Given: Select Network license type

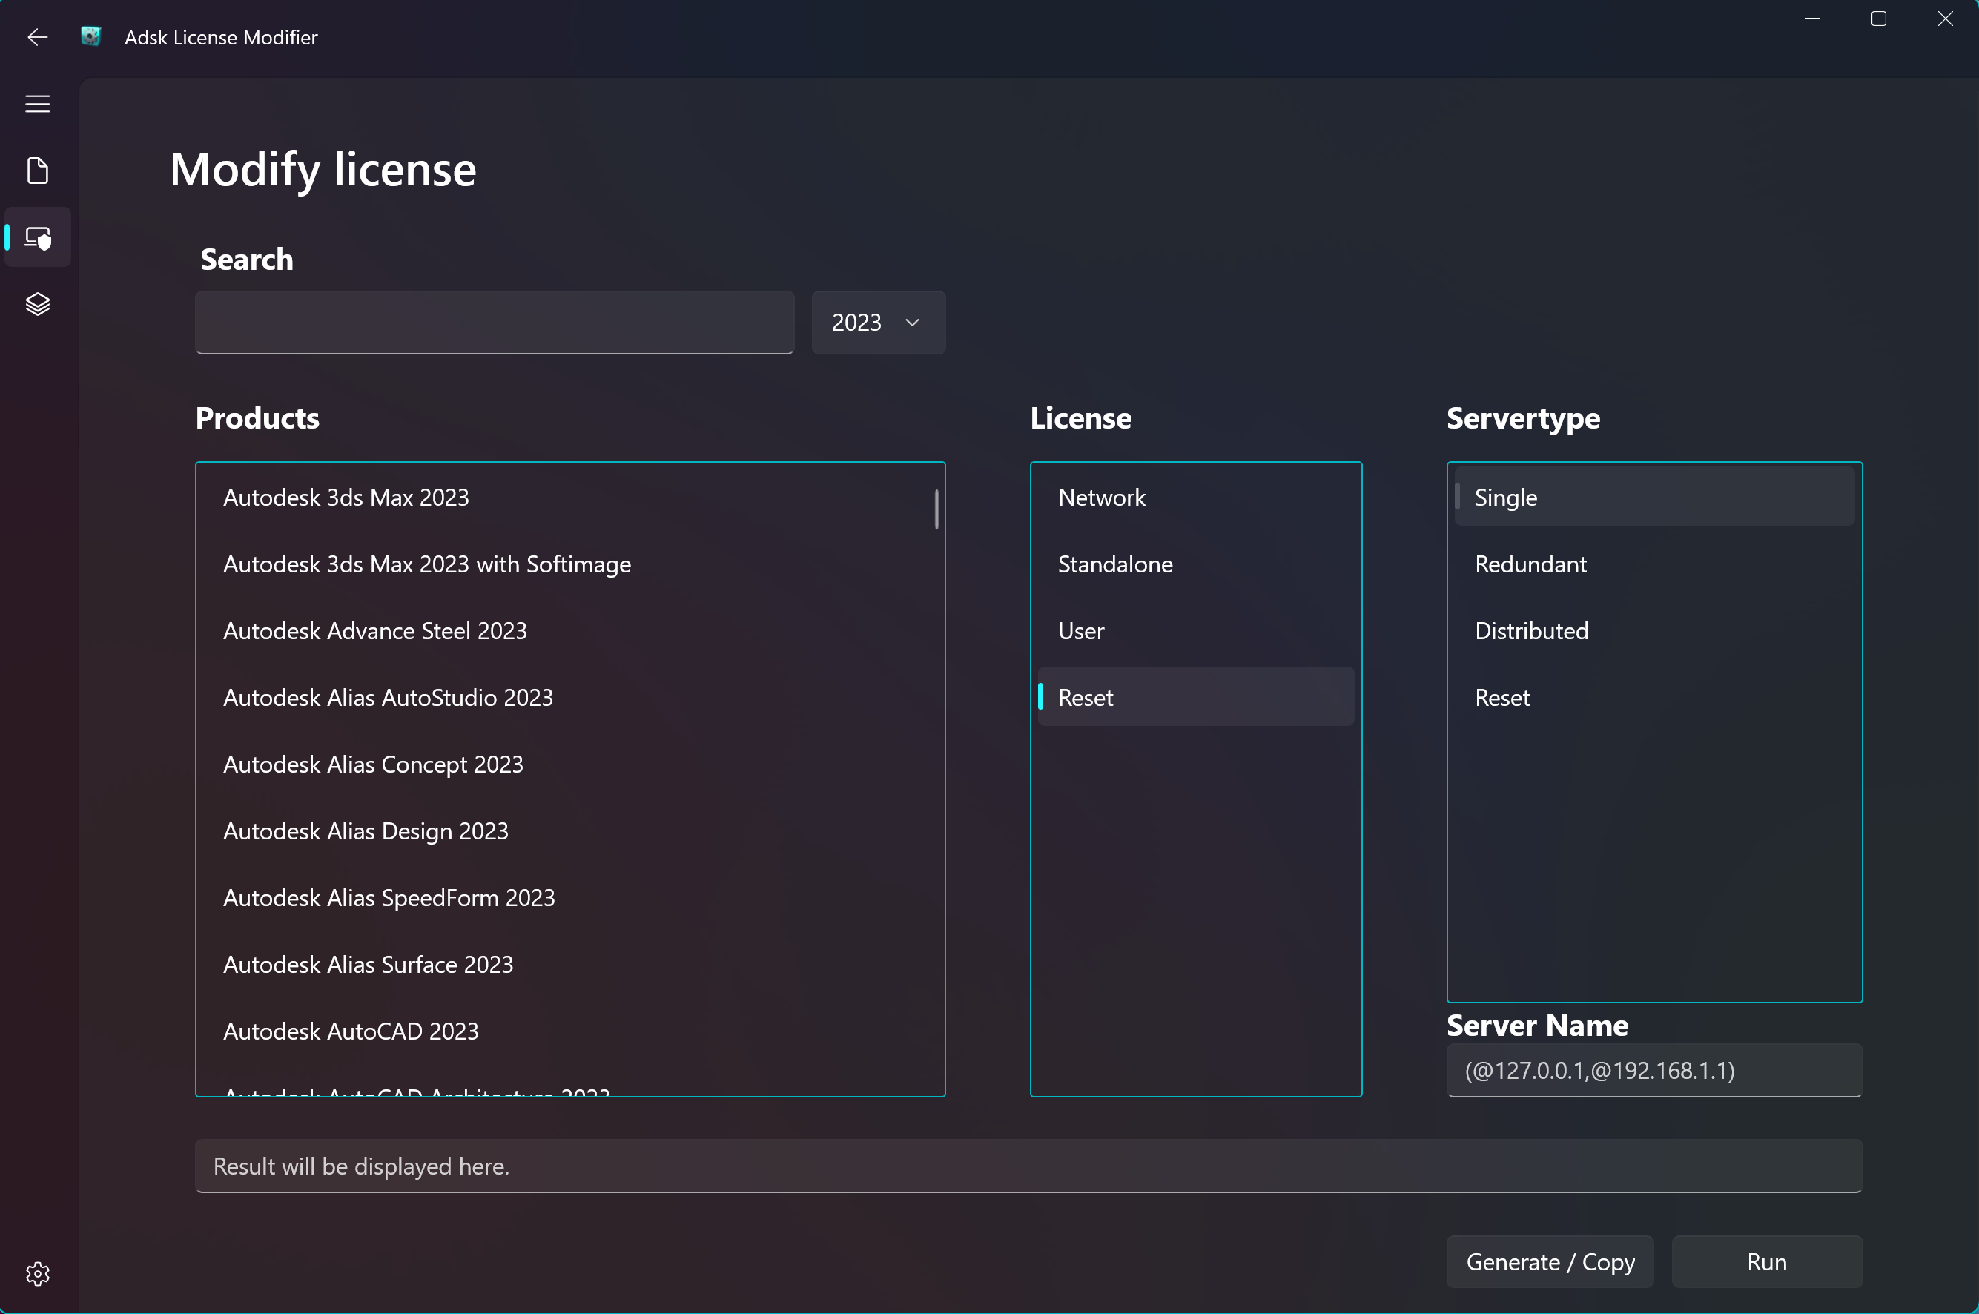Looking at the screenshot, I should pyautogui.click(x=1103, y=497).
